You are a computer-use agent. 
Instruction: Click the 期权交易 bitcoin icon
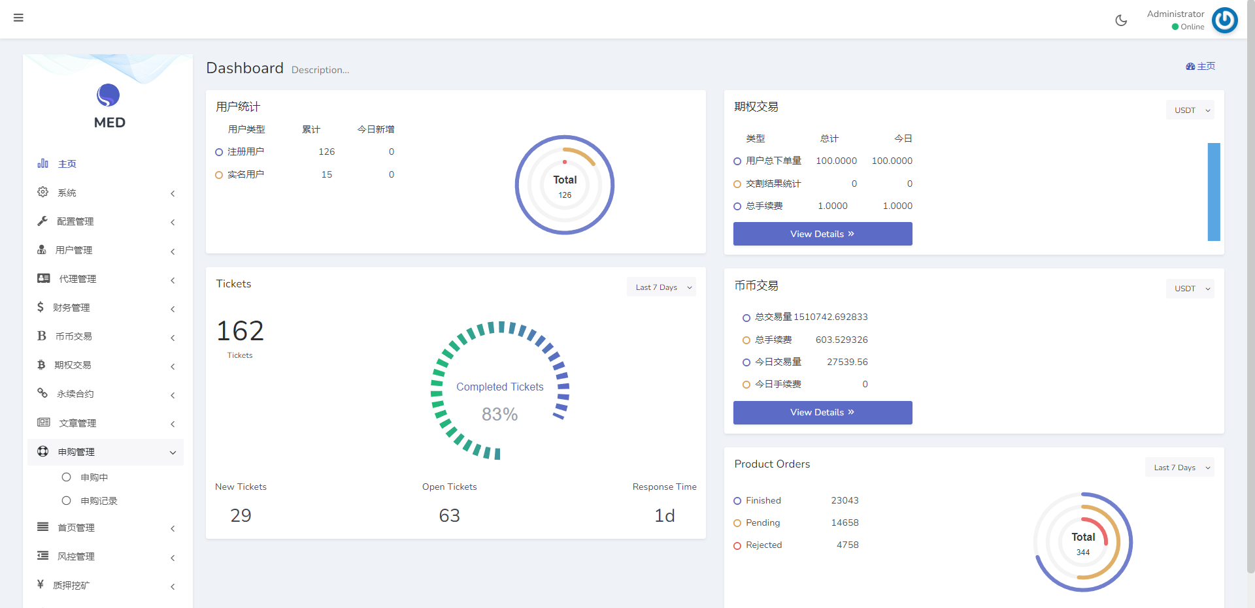tap(41, 365)
